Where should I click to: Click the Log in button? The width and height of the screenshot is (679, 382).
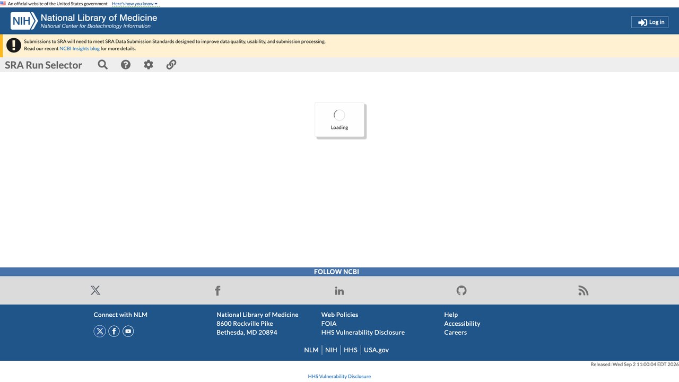click(x=650, y=22)
